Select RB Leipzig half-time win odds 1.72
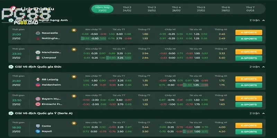The height and width of the screenshot is (138, 277). point(222,81)
